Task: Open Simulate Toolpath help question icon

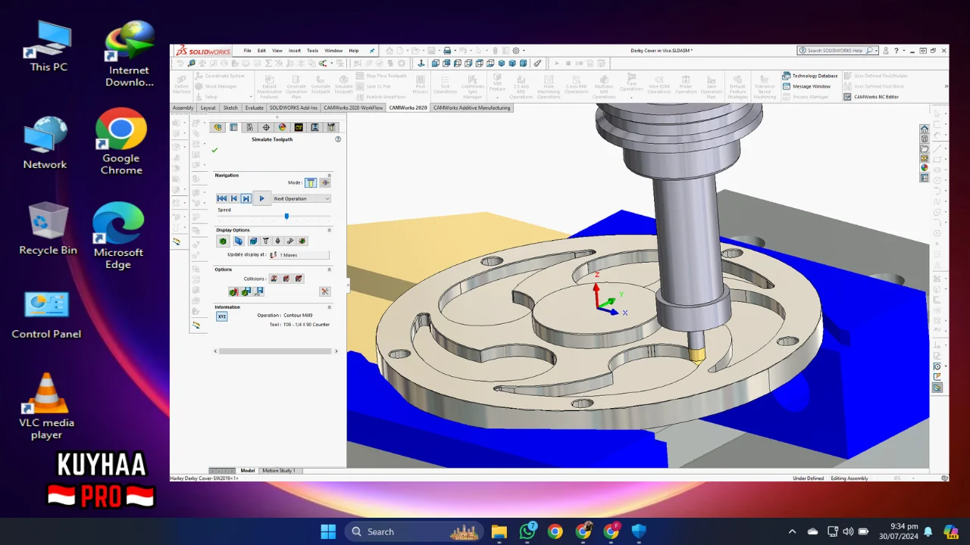Action: pyautogui.click(x=338, y=139)
